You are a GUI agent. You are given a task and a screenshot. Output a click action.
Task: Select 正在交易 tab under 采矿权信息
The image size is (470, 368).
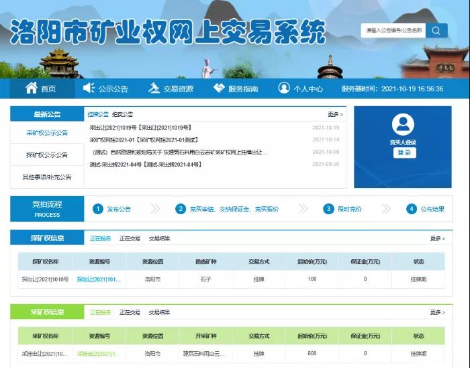[x=130, y=312]
